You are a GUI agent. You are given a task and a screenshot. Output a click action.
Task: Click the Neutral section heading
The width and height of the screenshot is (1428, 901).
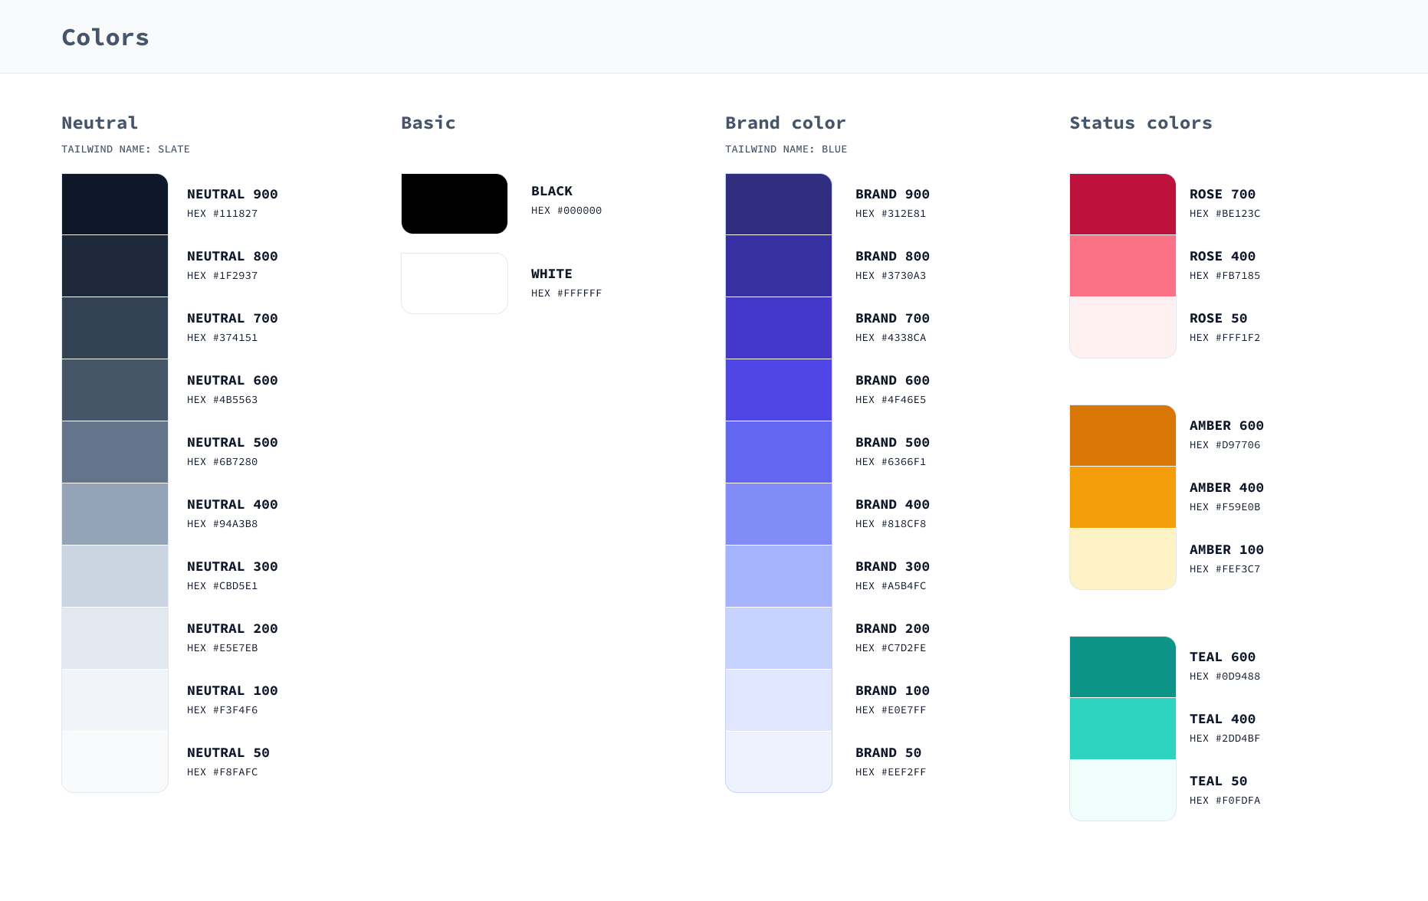click(100, 123)
